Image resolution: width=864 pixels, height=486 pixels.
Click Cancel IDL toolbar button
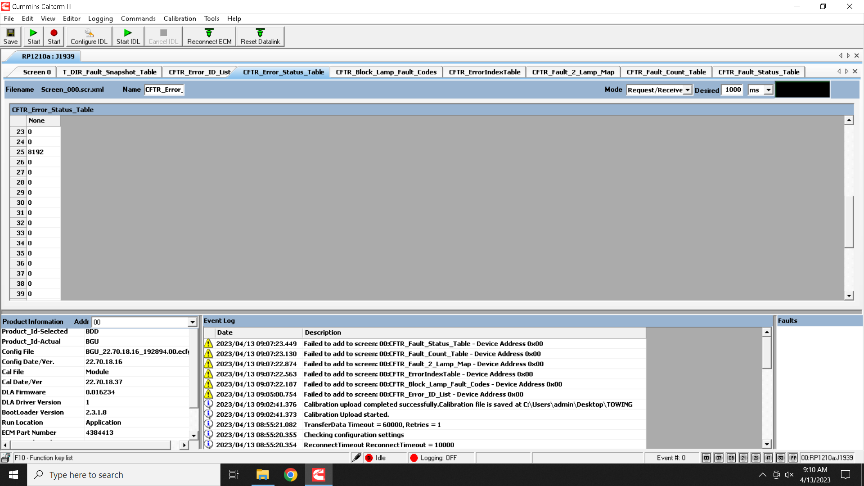[163, 36]
